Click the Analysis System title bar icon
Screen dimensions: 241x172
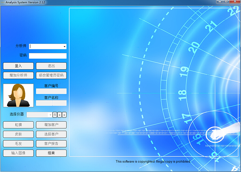[3, 2]
